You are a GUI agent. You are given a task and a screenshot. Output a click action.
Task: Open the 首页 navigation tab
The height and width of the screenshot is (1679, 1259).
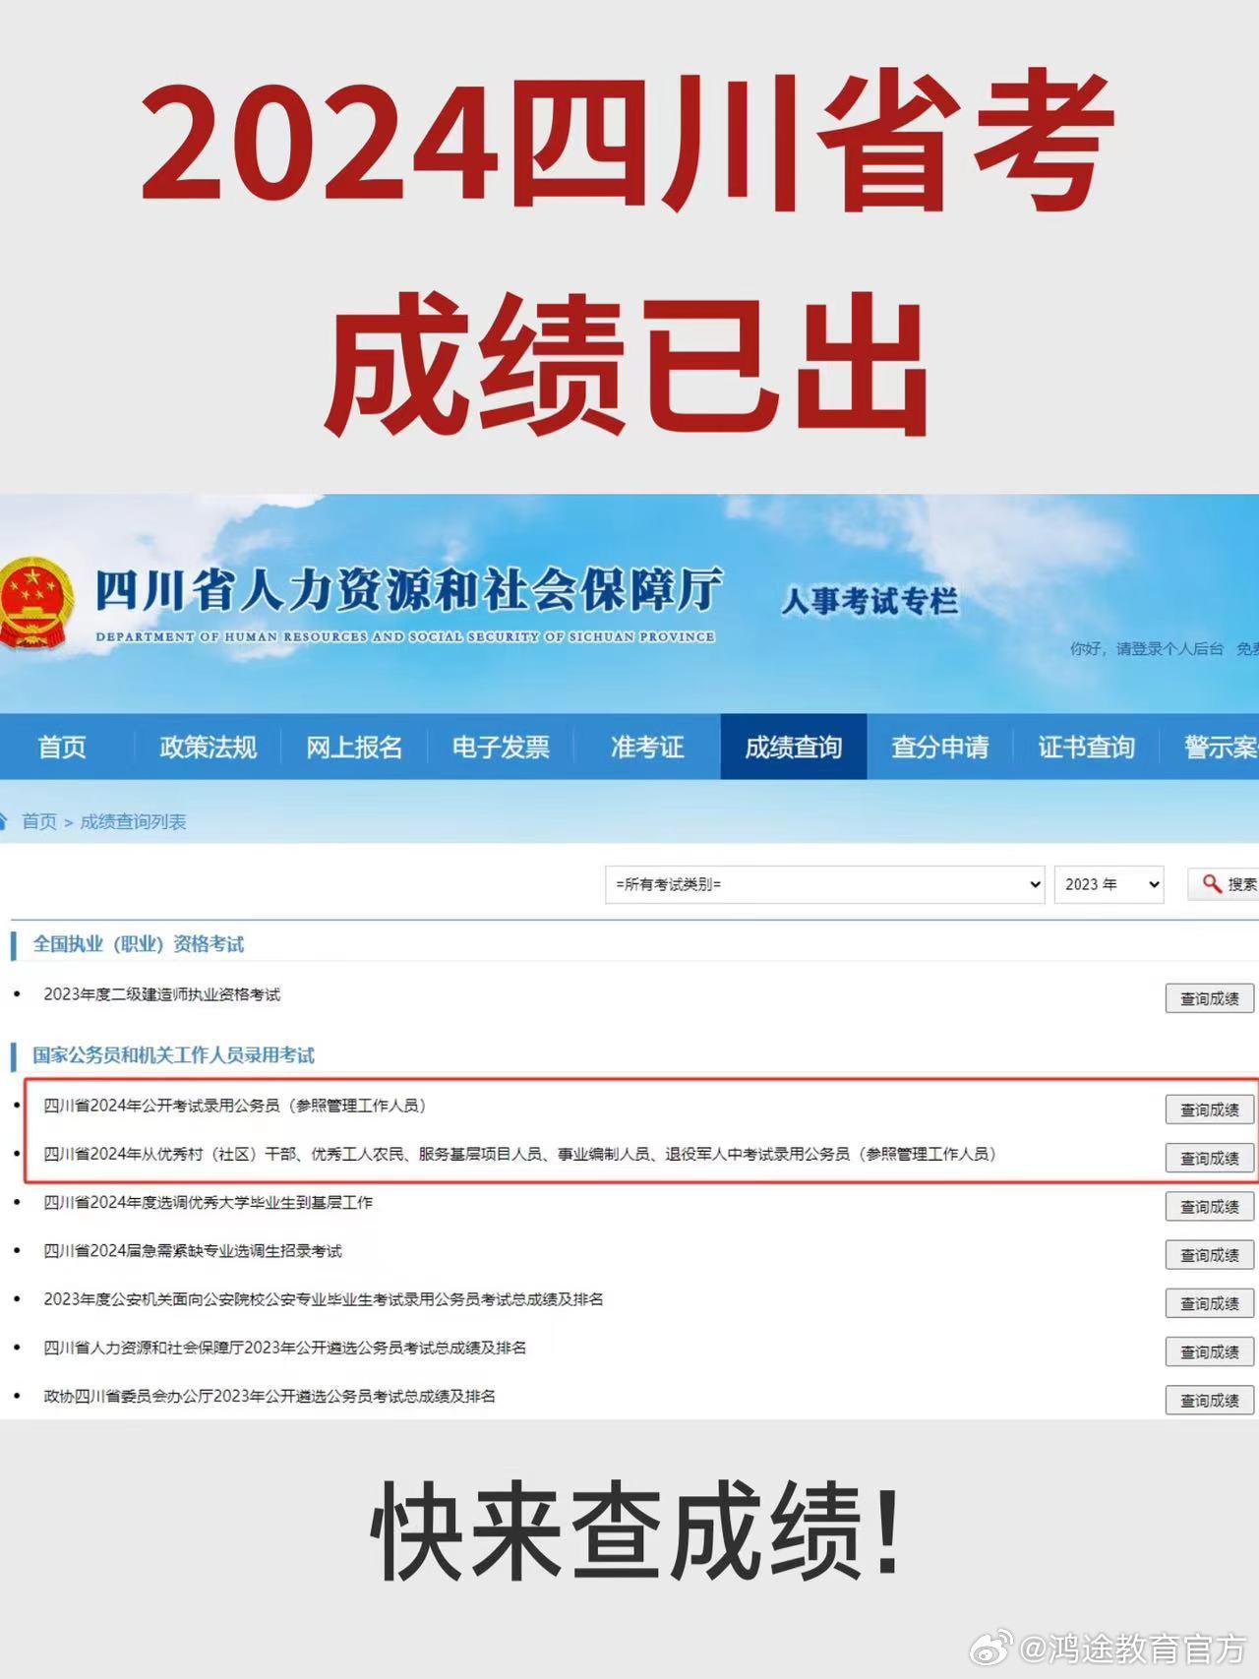pyautogui.click(x=62, y=747)
